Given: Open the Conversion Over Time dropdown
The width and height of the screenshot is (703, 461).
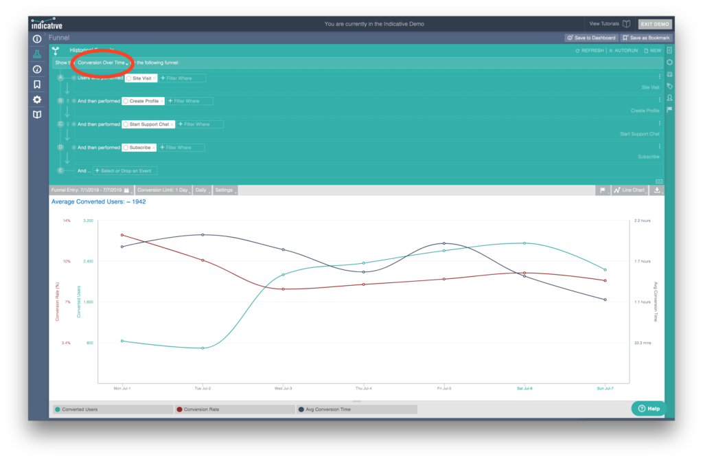Looking at the screenshot, I should pos(103,63).
